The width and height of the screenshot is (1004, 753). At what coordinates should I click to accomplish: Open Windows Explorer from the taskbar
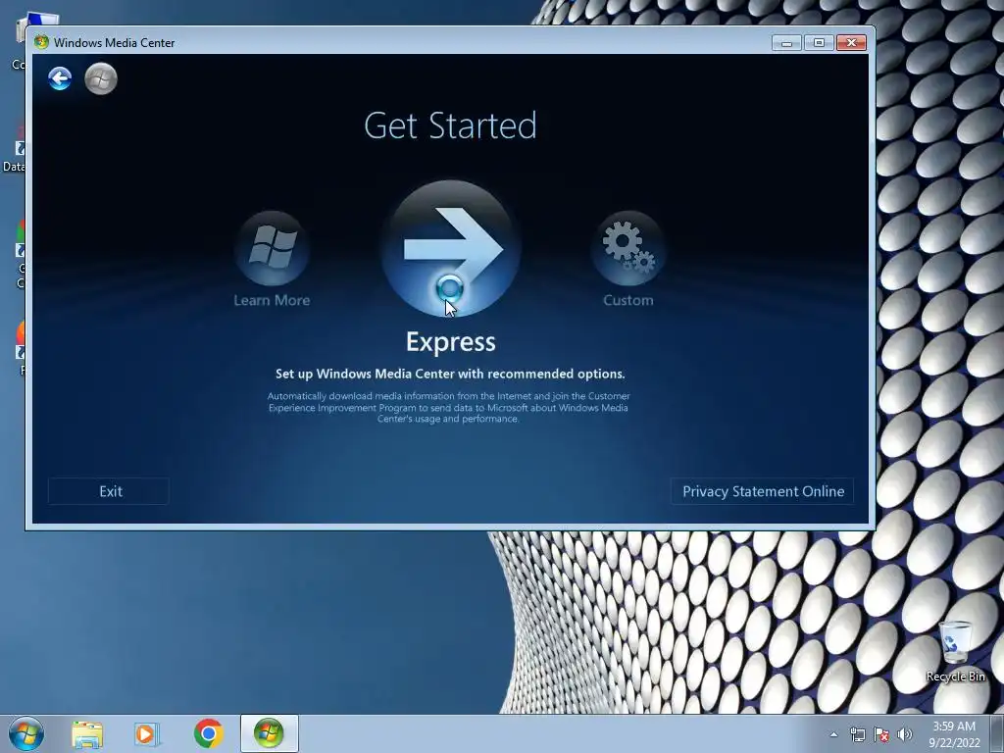click(x=87, y=734)
